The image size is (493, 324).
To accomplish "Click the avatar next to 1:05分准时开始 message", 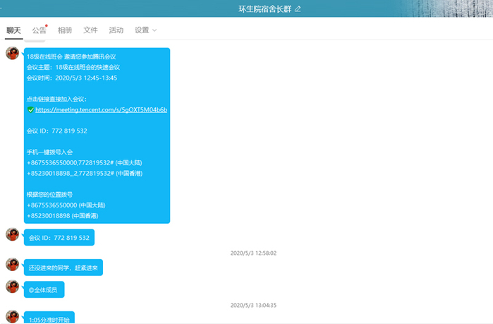I will pos(12,316).
